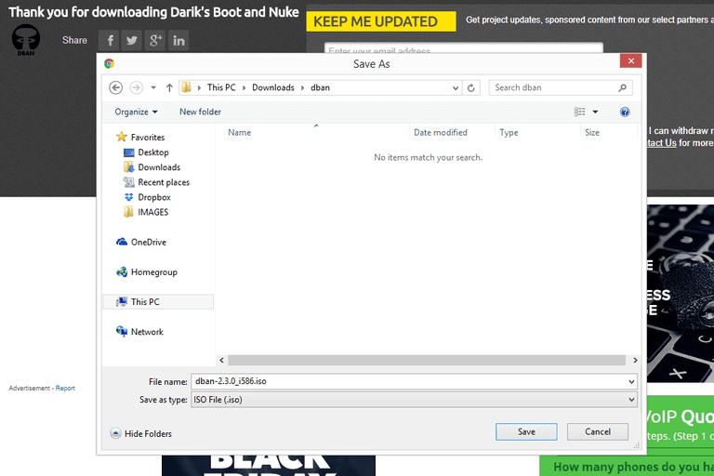Viewport: 714px width, 476px height.
Task: Open Help in Save As dialog
Action: 625,112
